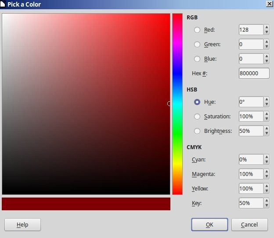Screen dimensions: 274x238
Task: Increase the Saturation value with up arrow
Action: (267, 114)
